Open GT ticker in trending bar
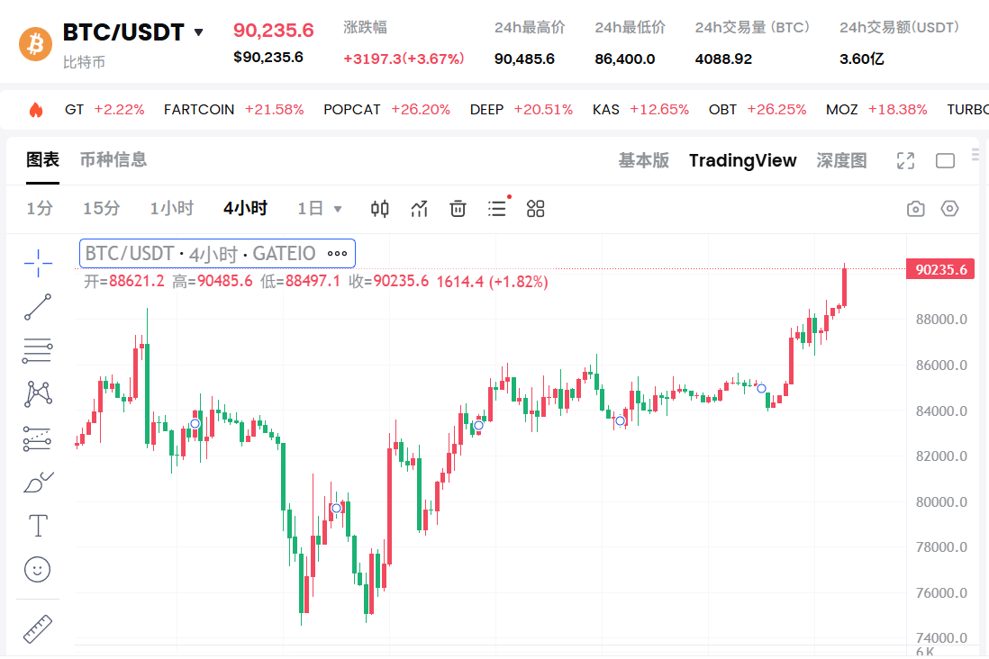 [x=104, y=110]
